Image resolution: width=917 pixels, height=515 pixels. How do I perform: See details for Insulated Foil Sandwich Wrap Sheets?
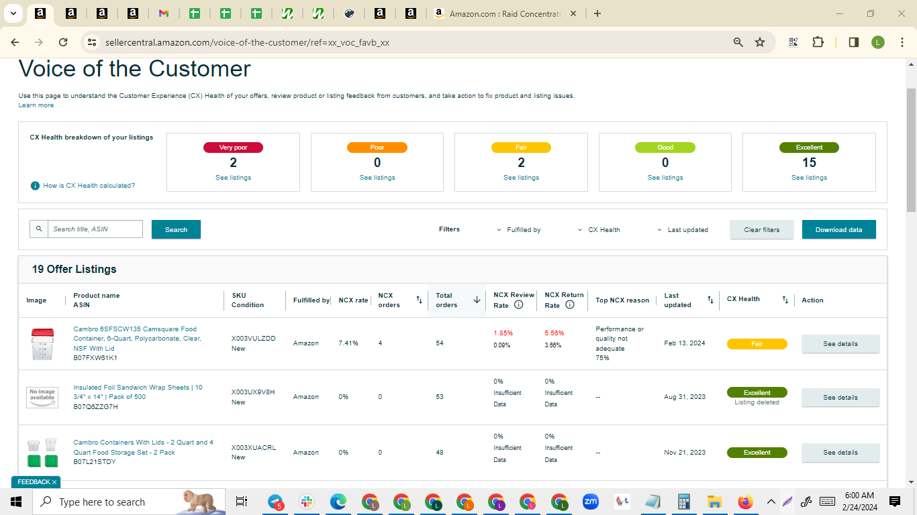click(x=840, y=398)
